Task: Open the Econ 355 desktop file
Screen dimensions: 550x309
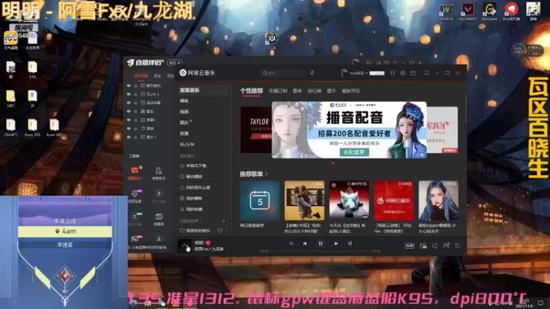Action: coord(32,128)
